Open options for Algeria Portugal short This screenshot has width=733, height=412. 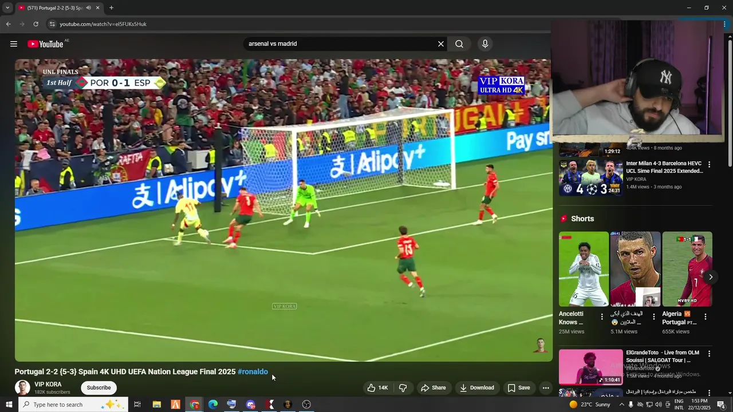coord(706,316)
